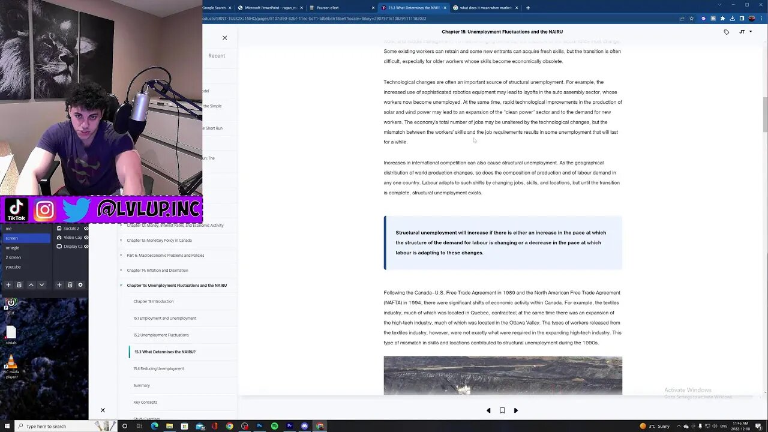This screenshot has height=432, width=768.
Task: Open Spotify from the taskbar
Action: (275, 426)
